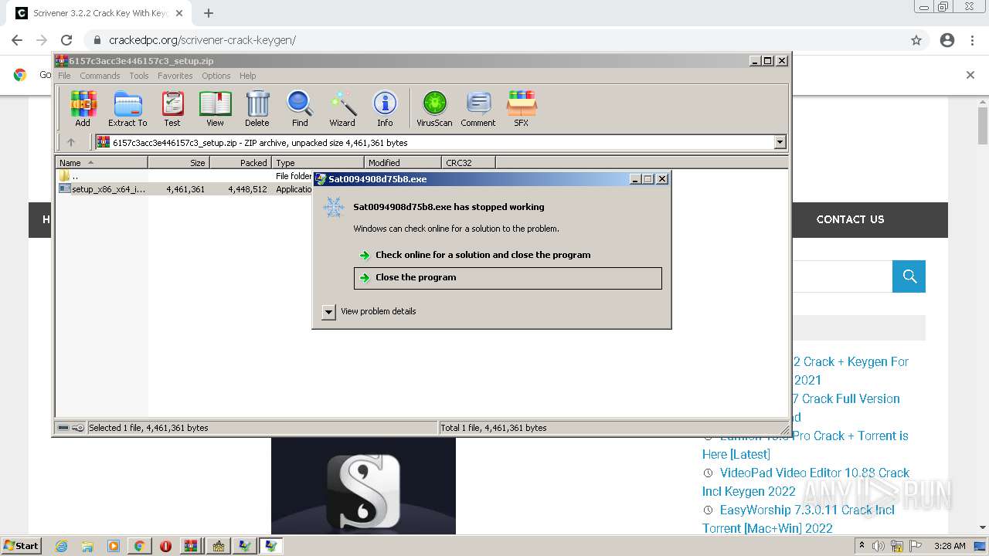Click the Delete trash can icon
Image resolution: width=989 pixels, height=556 pixels.
click(x=257, y=109)
